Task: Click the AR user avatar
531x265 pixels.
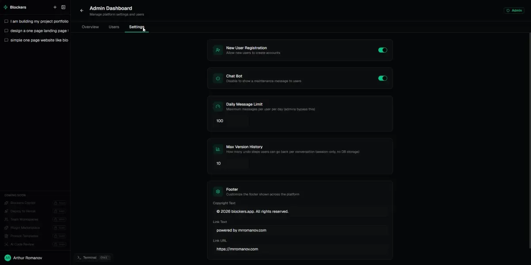Action: coord(8,257)
